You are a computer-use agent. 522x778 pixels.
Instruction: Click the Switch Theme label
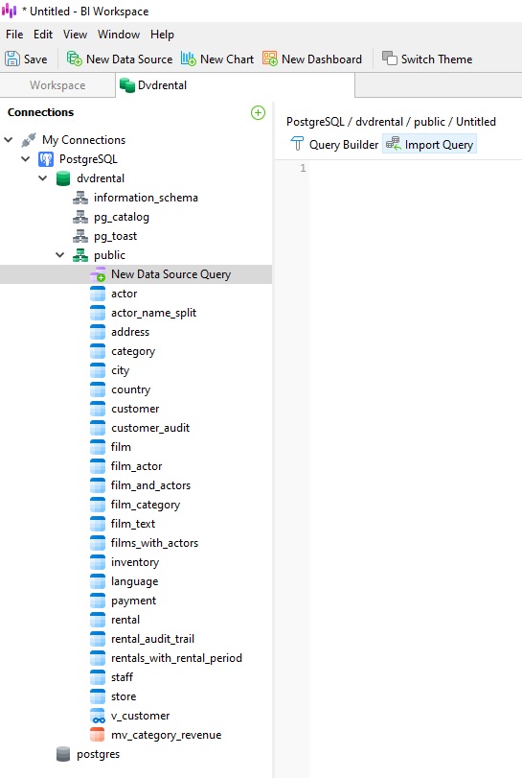tap(437, 59)
